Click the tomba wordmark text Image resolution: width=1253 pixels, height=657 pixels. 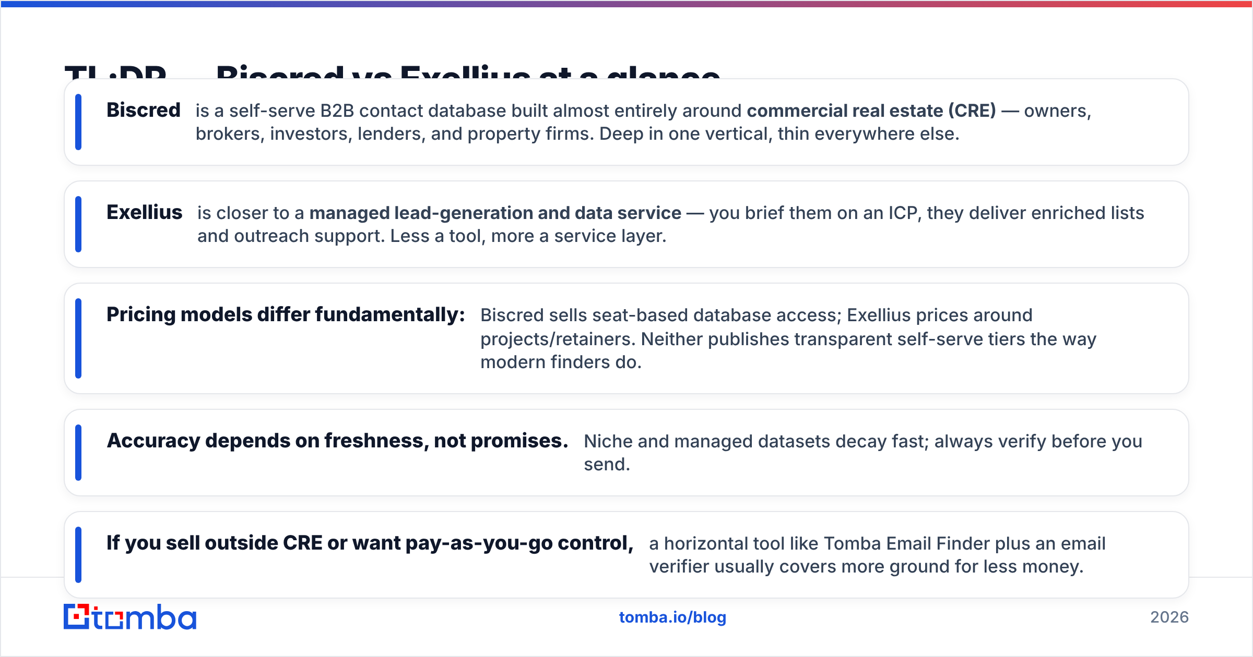[x=145, y=617]
